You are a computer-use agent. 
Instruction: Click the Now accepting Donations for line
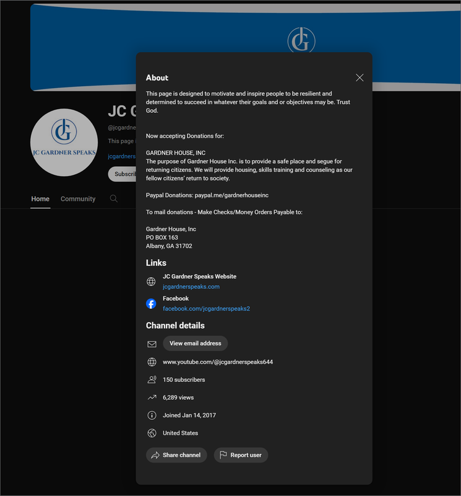coord(185,136)
